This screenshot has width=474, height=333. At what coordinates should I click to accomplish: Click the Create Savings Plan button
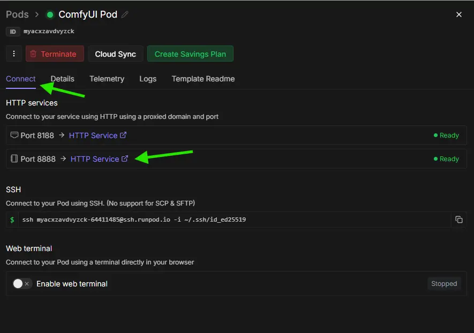click(190, 54)
